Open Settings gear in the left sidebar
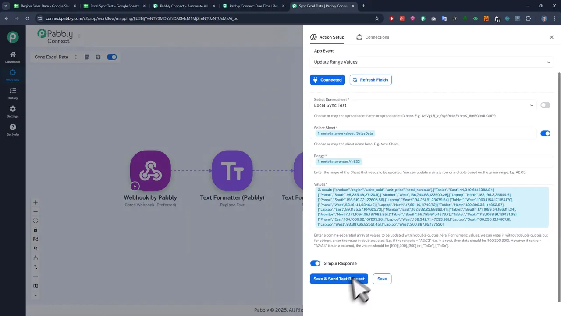The height and width of the screenshot is (316, 561). click(13, 111)
